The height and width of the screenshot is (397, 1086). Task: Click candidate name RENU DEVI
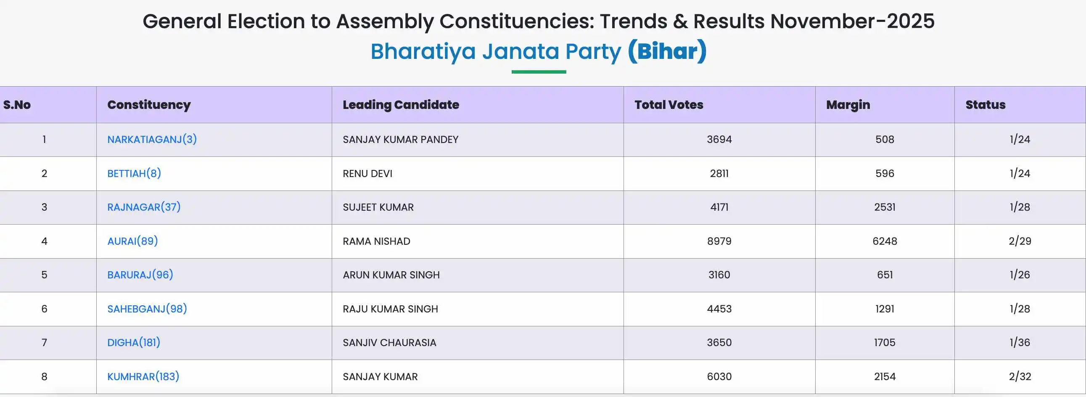(x=367, y=173)
